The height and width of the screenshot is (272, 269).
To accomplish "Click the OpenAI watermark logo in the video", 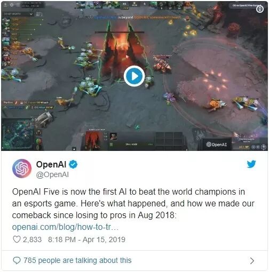I will (x=216, y=145).
